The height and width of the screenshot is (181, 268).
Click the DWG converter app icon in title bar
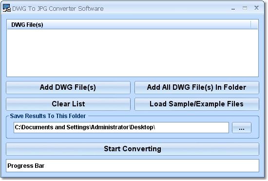[x=7, y=8]
